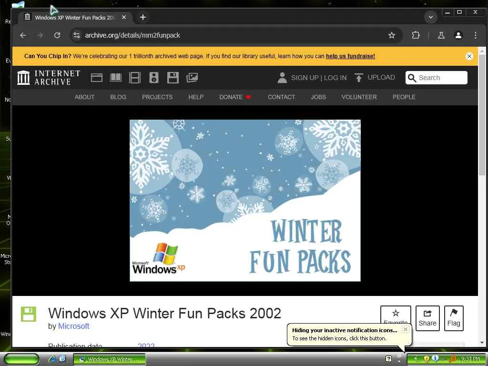Open a new browser tab
488x366 pixels.
(143, 17)
